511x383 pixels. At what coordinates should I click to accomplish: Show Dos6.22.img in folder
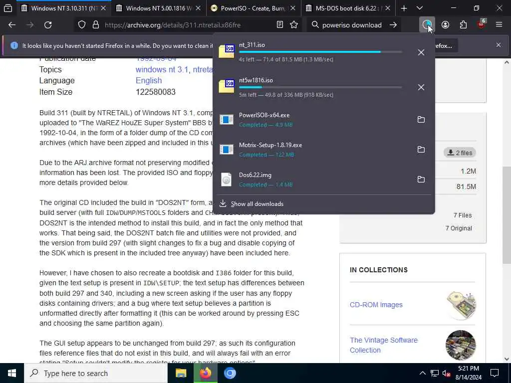pos(421,180)
